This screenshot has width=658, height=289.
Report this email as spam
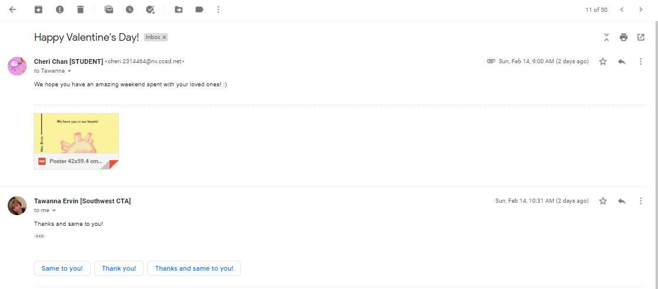click(x=60, y=9)
